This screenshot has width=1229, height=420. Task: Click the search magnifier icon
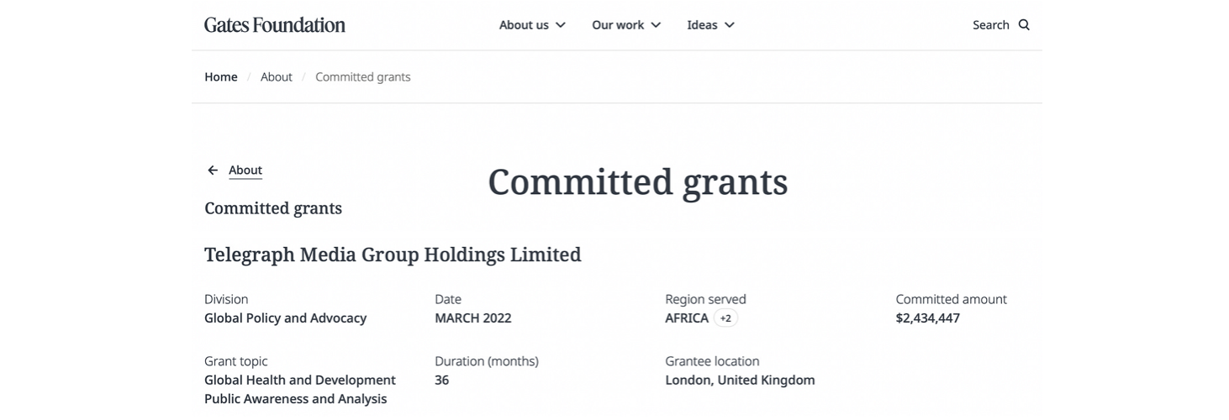[1024, 25]
